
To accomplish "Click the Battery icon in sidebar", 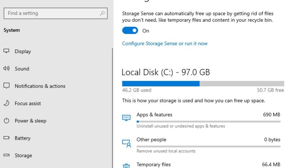I will pyautogui.click(x=6, y=138).
